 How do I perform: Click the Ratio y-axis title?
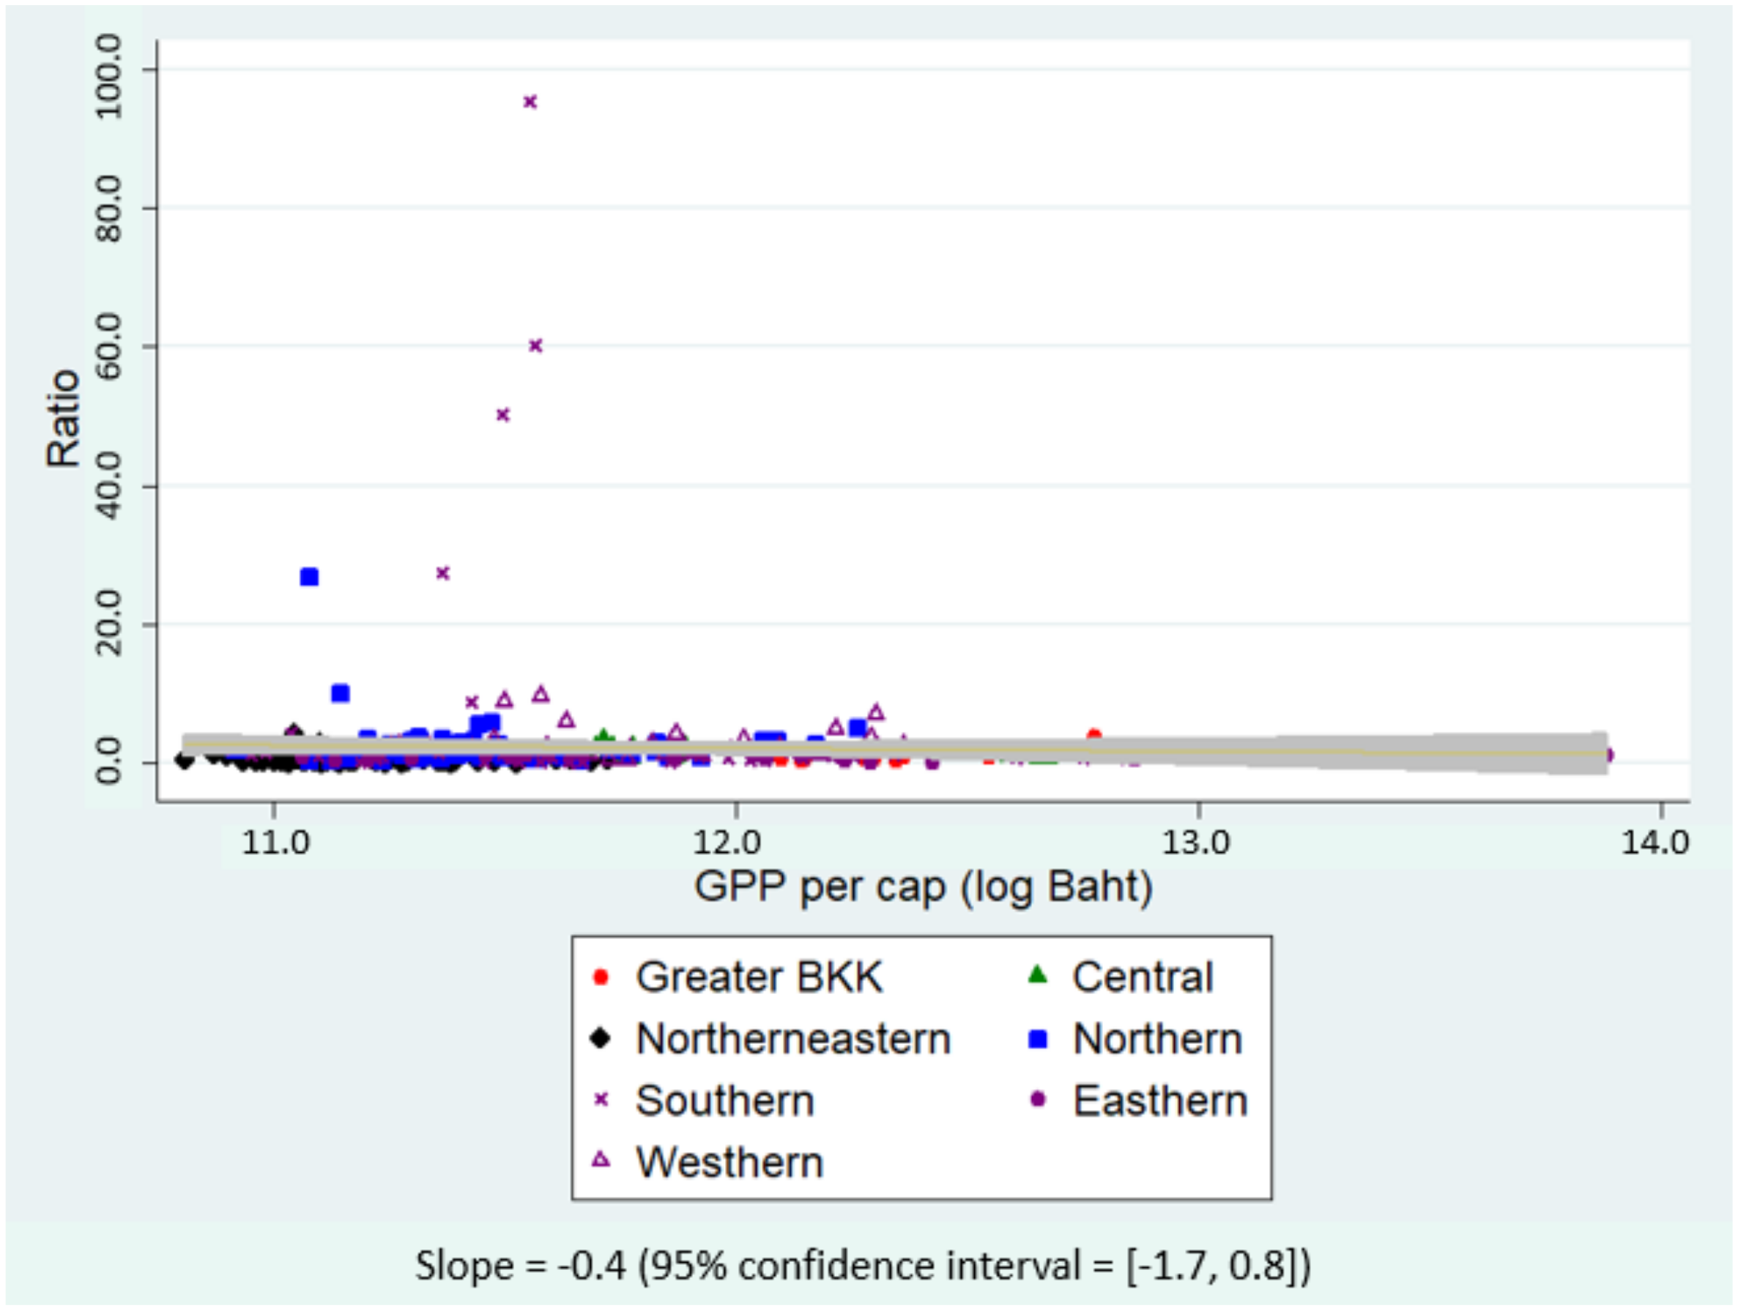[x=63, y=418]
